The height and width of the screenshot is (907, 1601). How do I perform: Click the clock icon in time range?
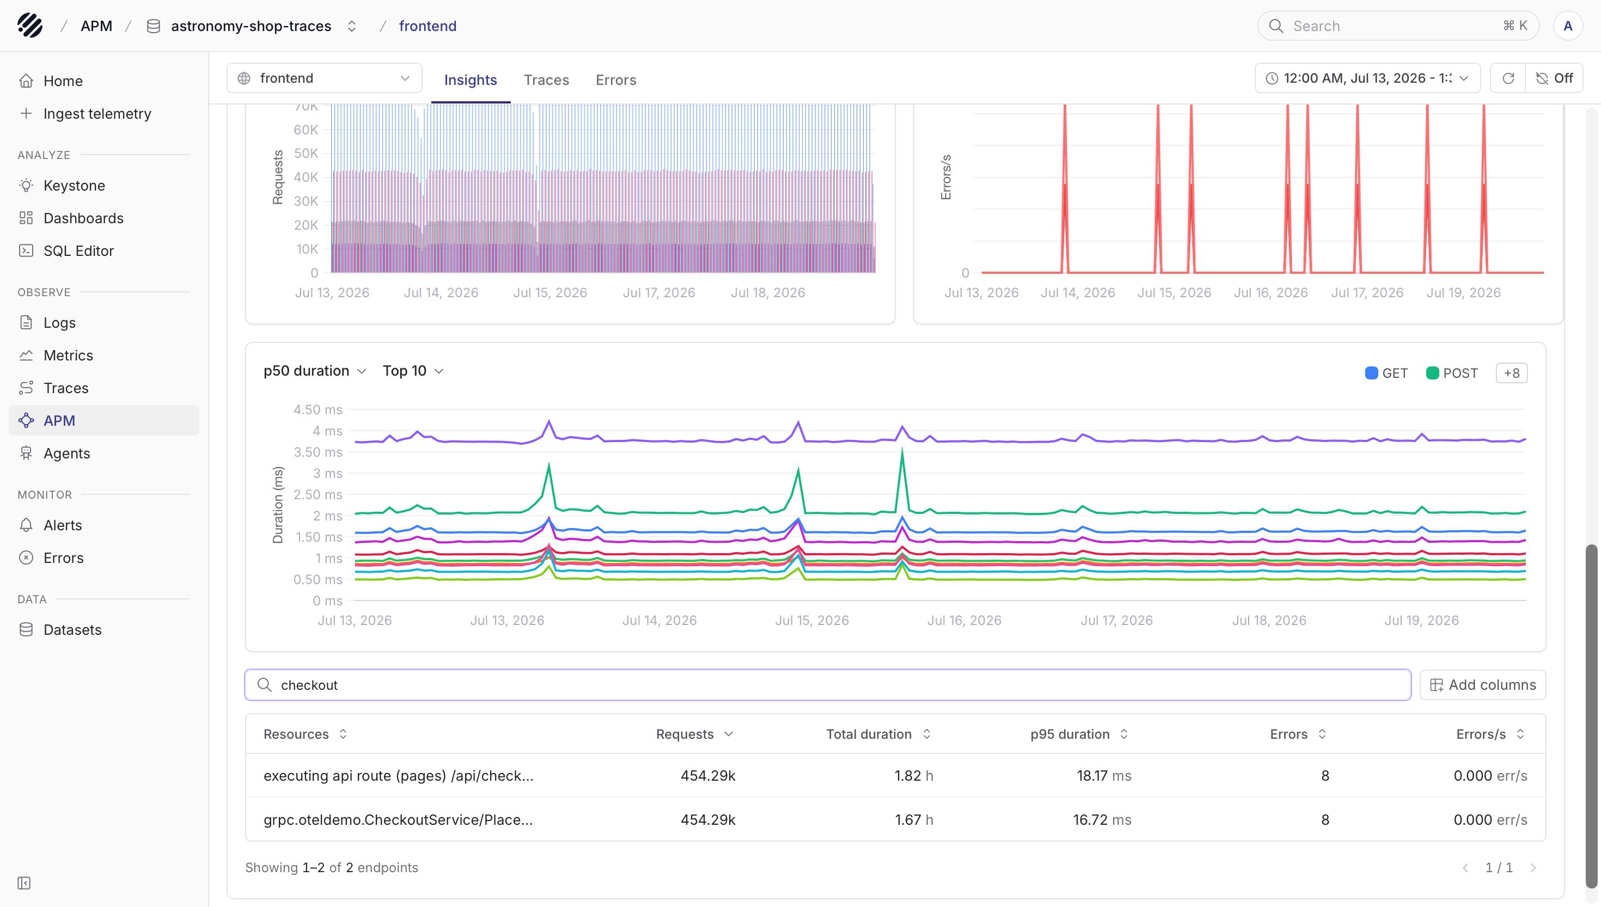(x=1272, y=78)
